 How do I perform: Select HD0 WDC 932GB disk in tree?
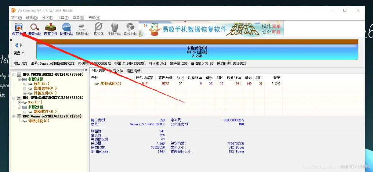pos(53,74)
